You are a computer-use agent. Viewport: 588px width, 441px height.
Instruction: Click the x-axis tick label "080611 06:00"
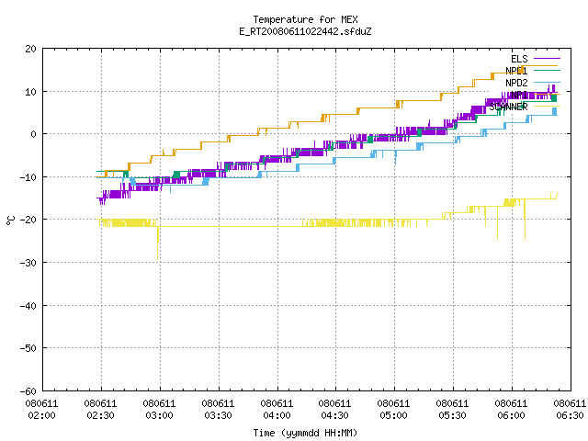pyautogui.click(x=512, y=410)
